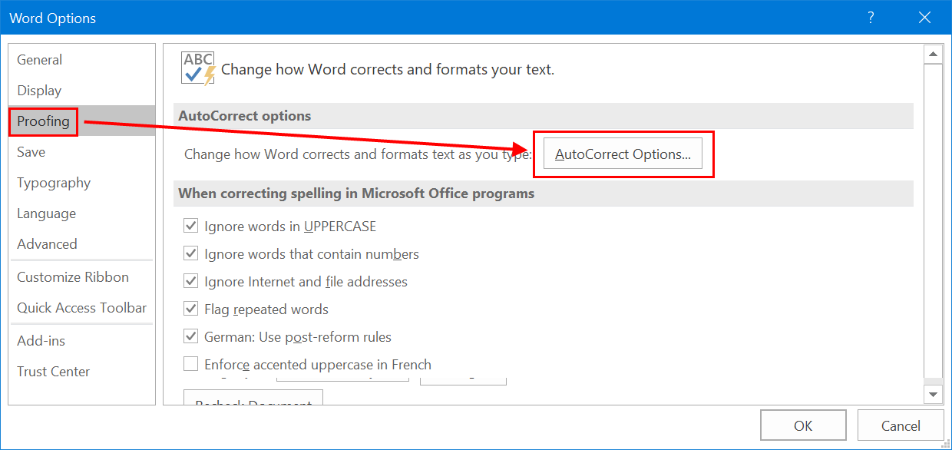The image size is (952, 450).
Task: Go to Advanced options category
Action: point(47,244)
